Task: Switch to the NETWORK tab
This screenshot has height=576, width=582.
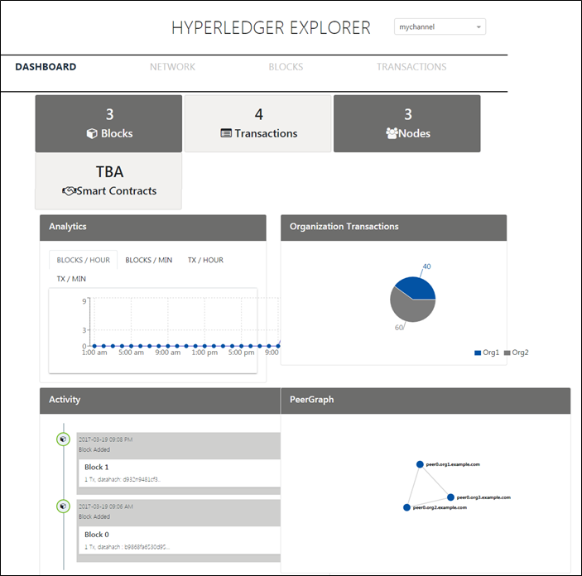Action: pyautogui.click(x=172, y=67)
